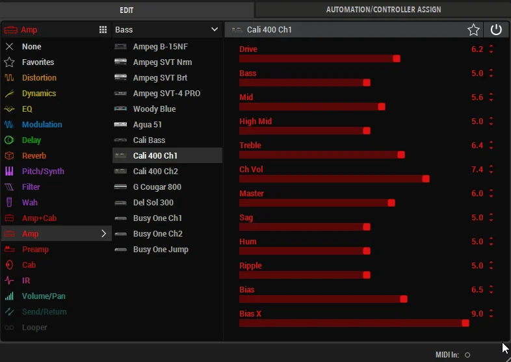Click the Treble slider handle

click(x=401, y=155)
